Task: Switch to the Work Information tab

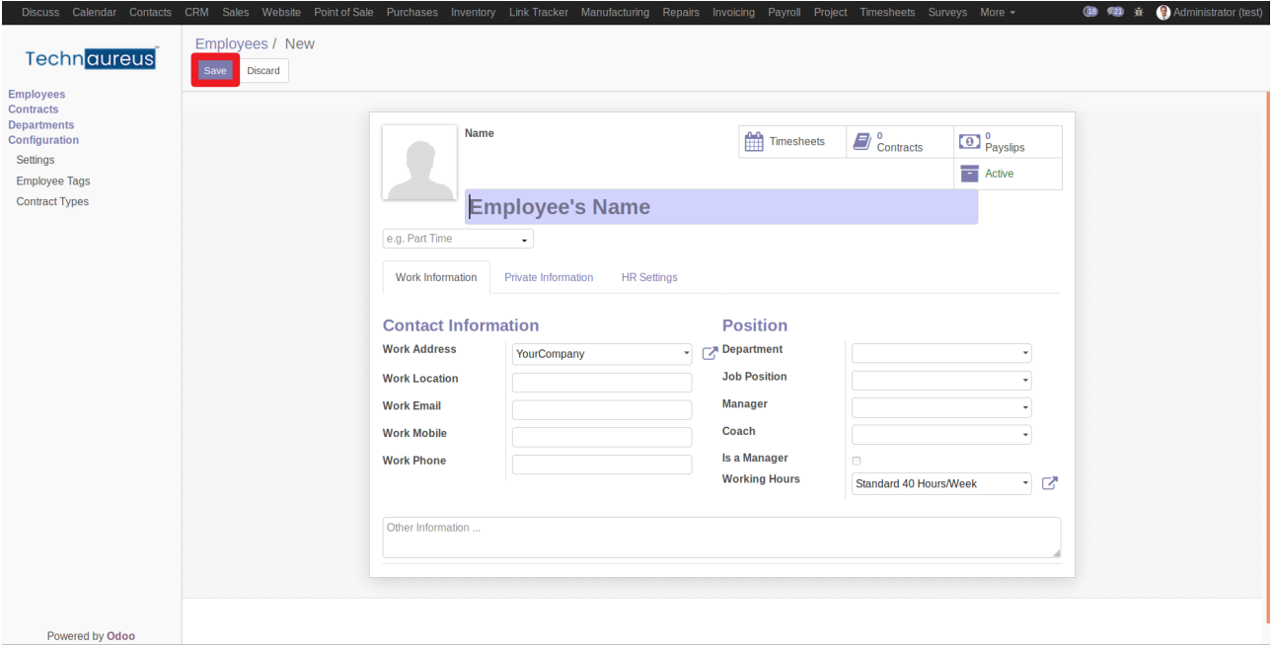Action: 436,277
